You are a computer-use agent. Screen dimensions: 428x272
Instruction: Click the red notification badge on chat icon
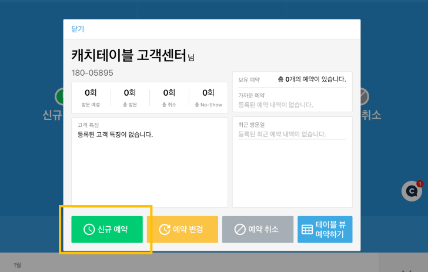pos(420,184)
